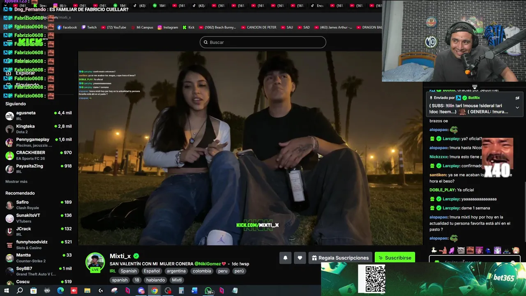The height and width of the screenshot is (296, 526).
Task: Open JCrack recommended channel
Action: click(38, 231)
